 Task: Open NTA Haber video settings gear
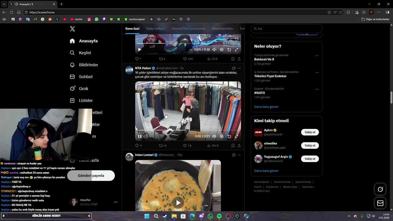tap(222, 136)
